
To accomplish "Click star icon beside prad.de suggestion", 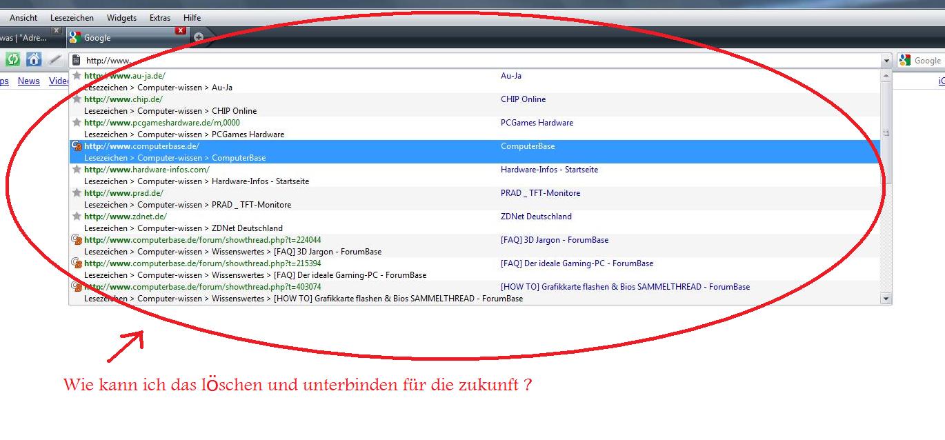I will coord(77,193).
